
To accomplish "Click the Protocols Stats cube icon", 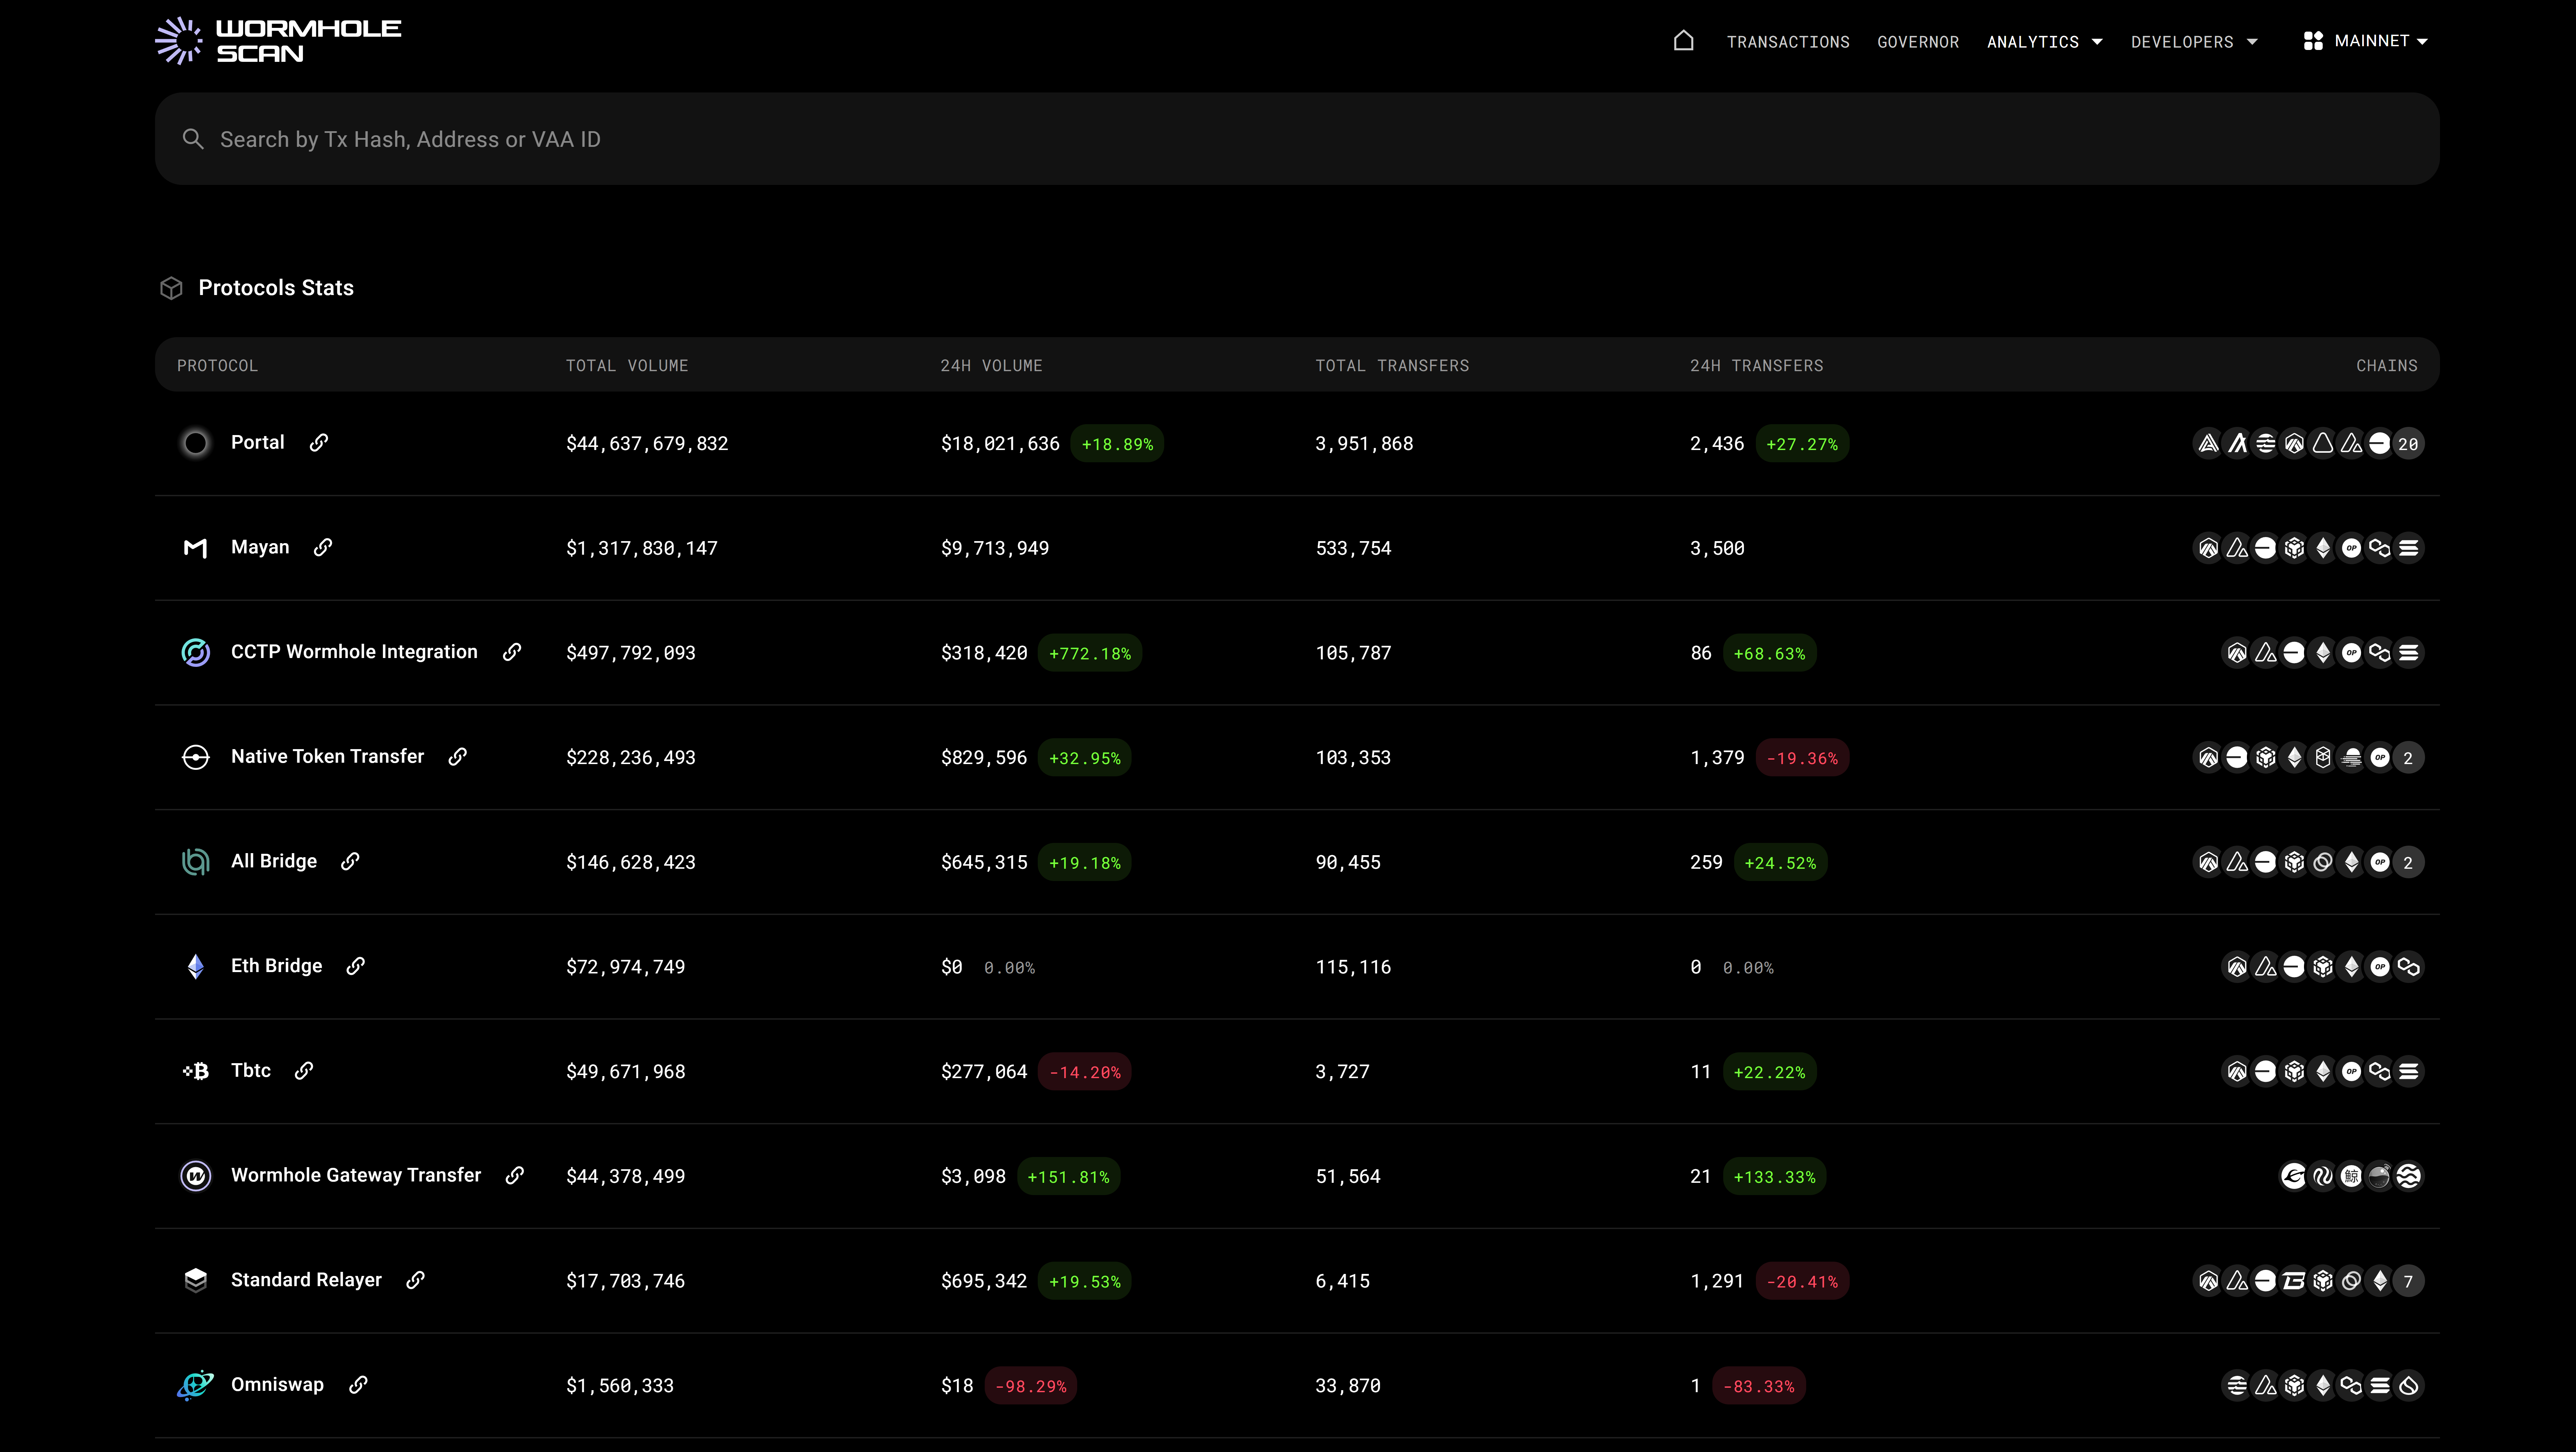I will coord(171,288).
